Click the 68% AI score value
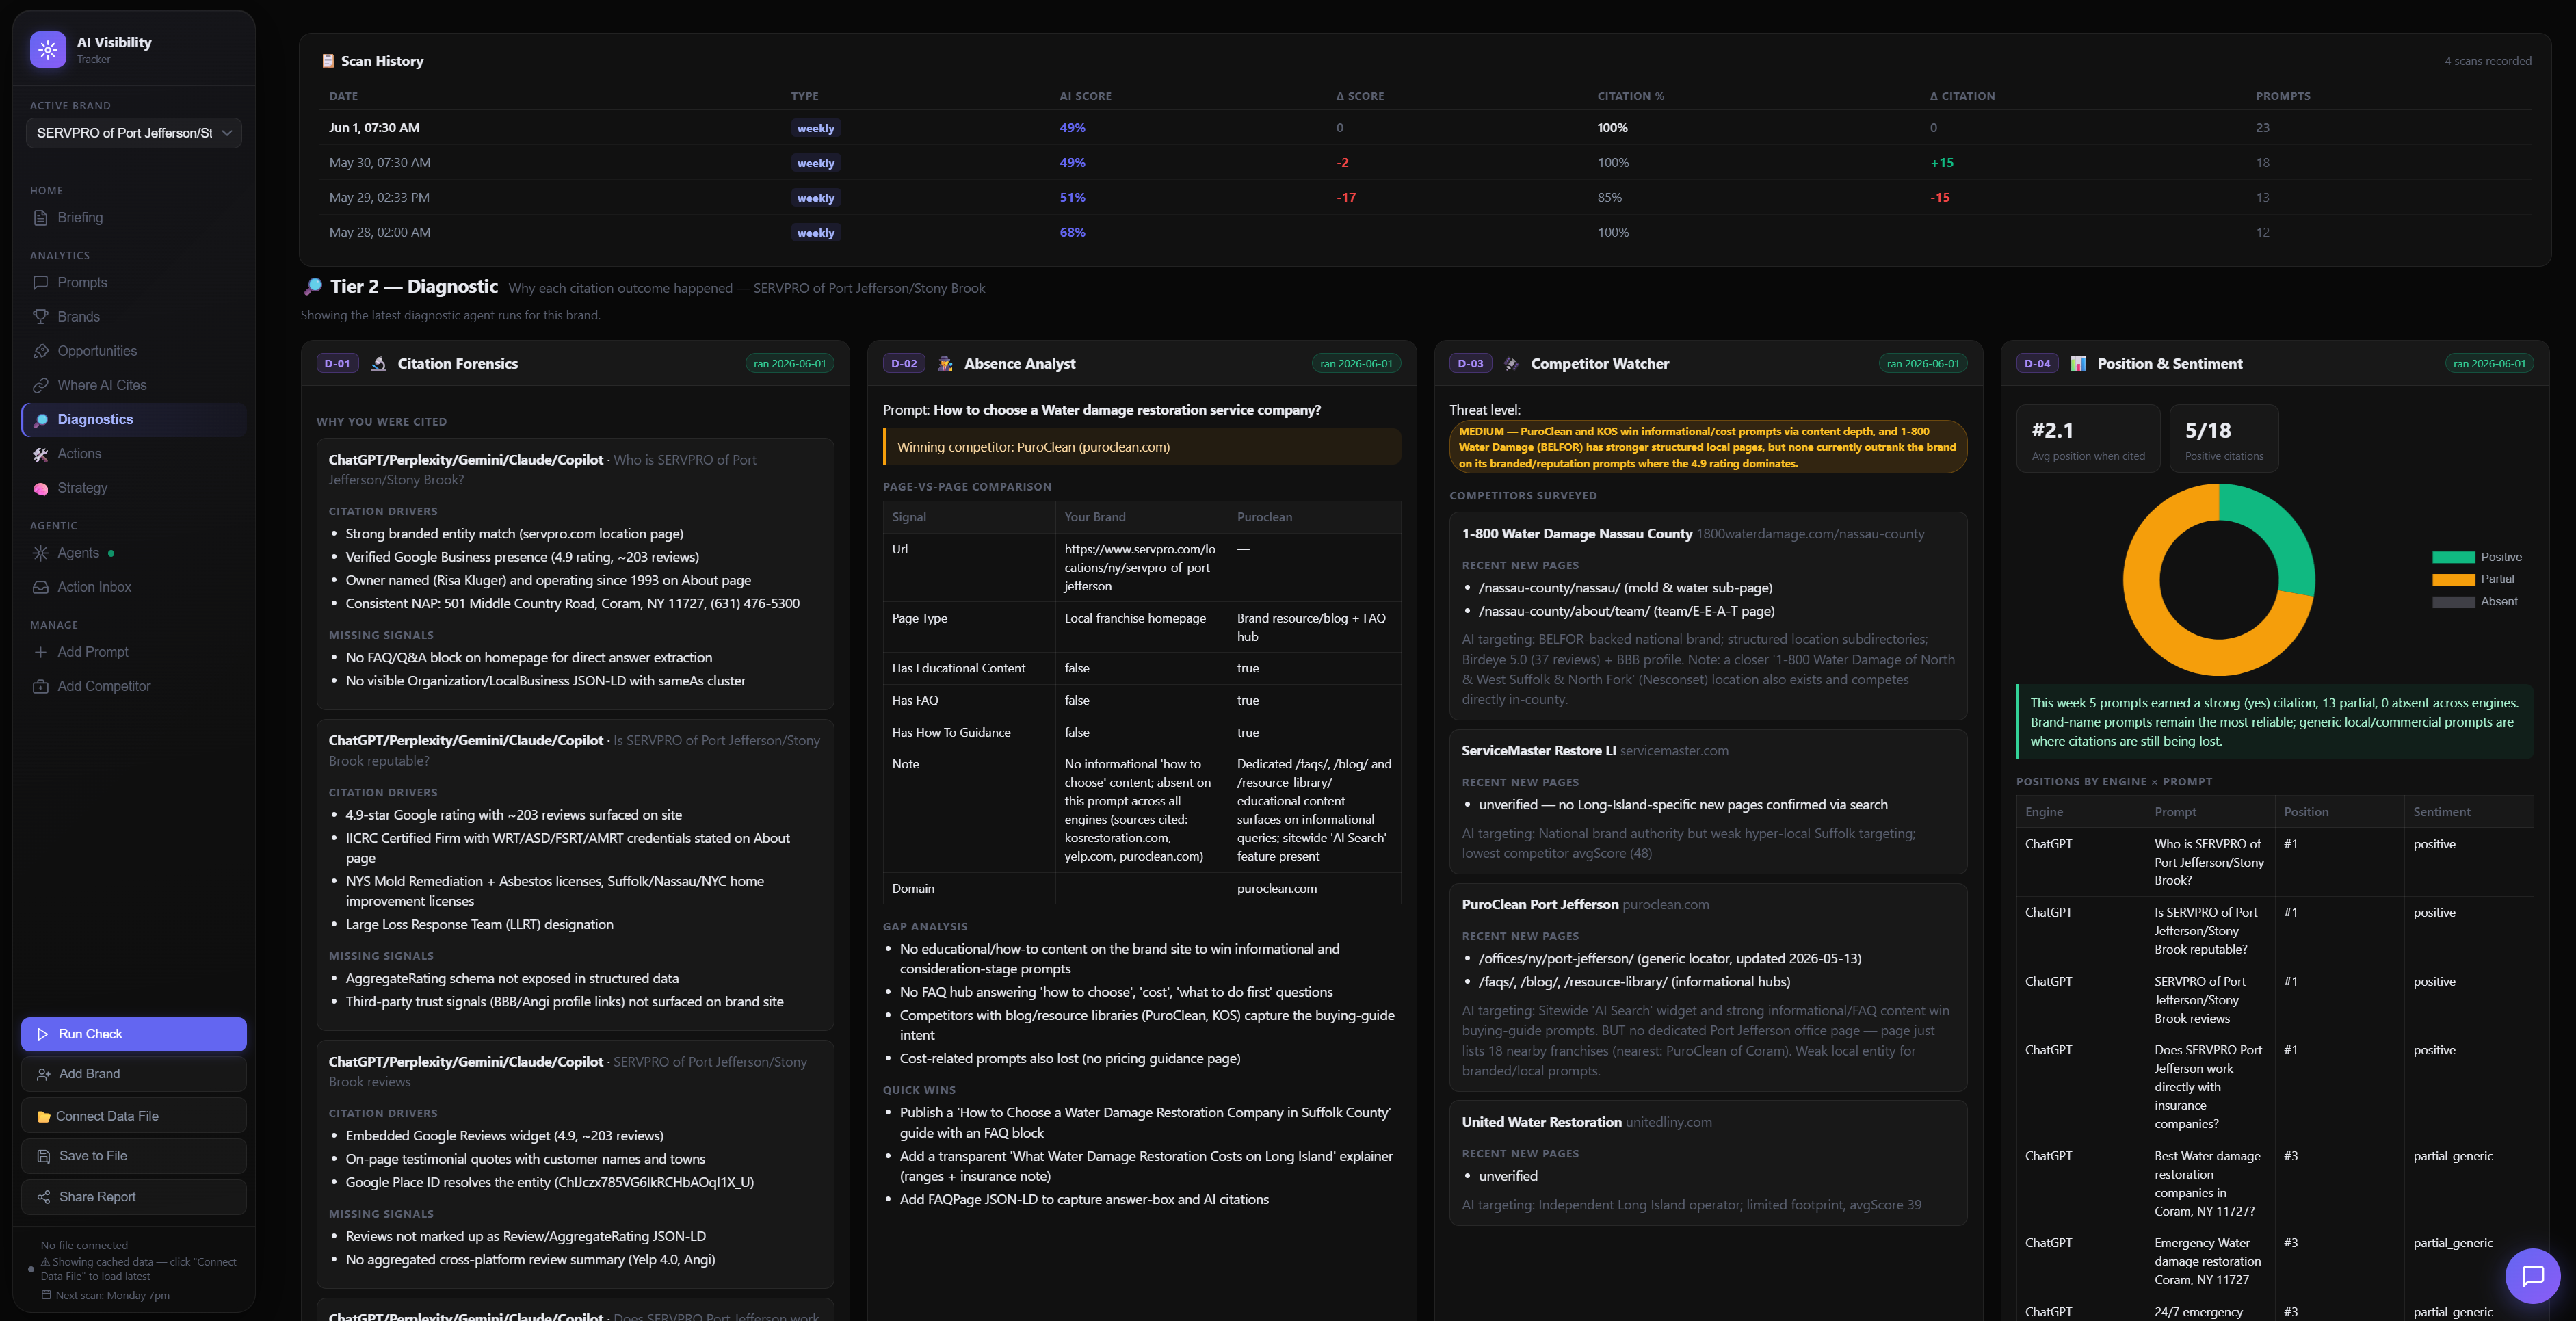This screenshot has width=2576, height=1321. tap(1072, 233)
